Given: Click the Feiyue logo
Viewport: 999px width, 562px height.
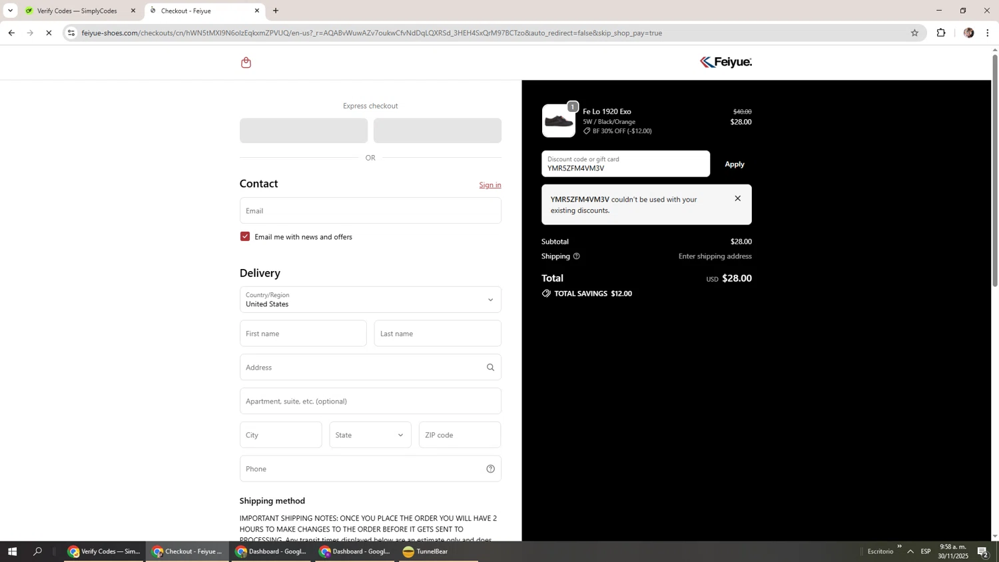Looking at the screenshot, I should tap(725, 62).
